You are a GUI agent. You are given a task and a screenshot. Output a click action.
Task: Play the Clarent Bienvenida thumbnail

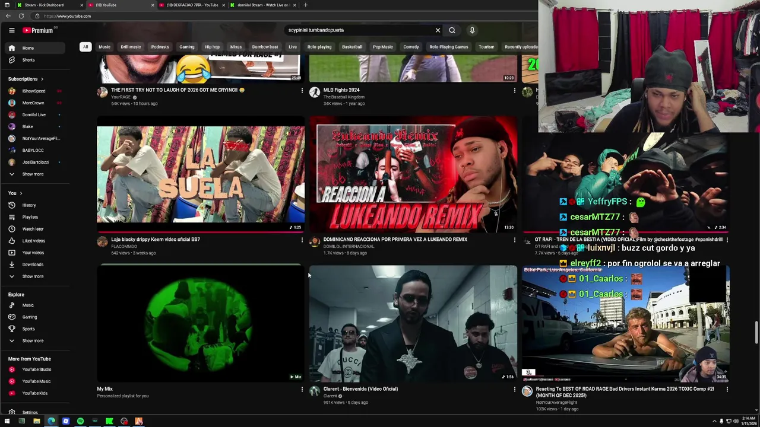point(413,323)
